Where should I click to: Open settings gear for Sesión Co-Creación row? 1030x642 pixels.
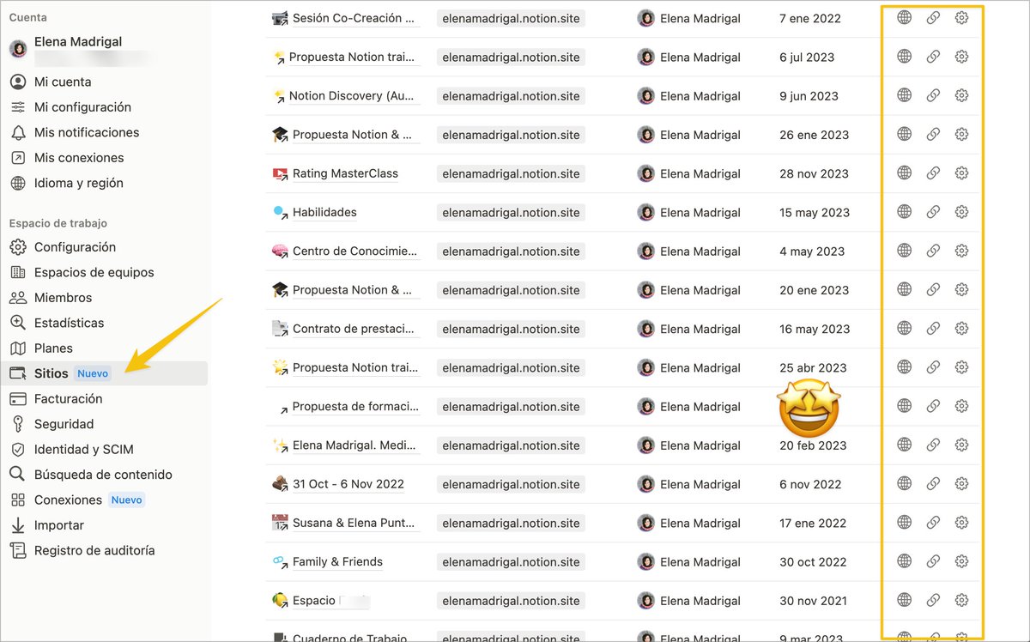961,18
